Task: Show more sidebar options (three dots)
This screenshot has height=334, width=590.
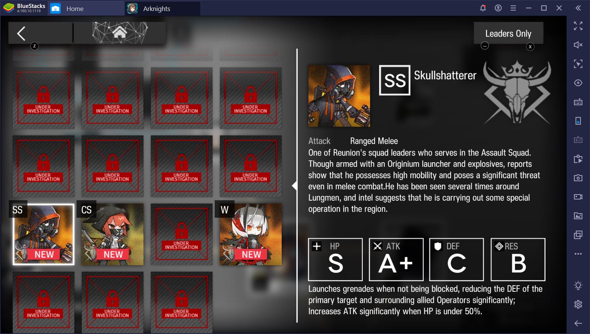Action: coord(578,254)
